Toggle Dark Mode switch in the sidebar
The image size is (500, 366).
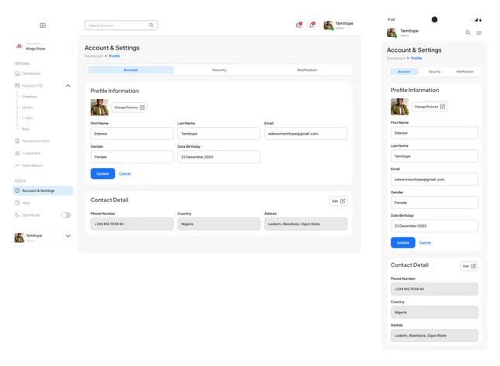[66, 215]
